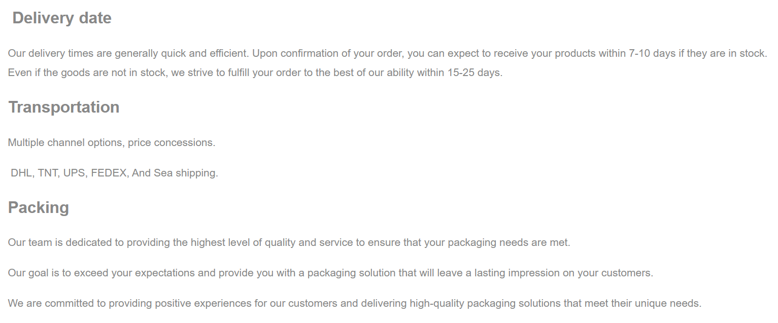Click the words 'Upon confirmation of your order'

coord(328,54)
